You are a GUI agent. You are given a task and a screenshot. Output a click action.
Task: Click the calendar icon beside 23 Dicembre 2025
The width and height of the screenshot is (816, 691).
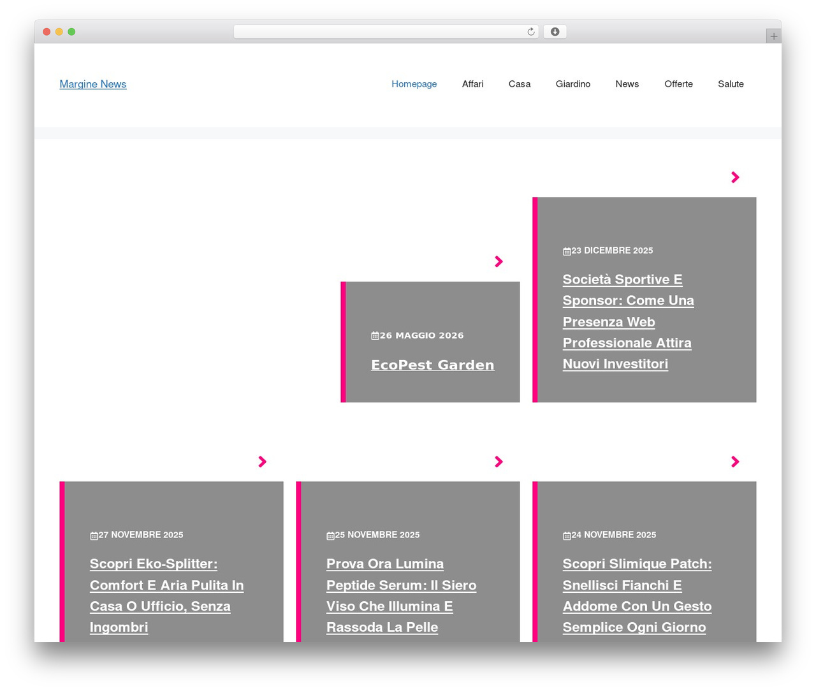coord(567,251)
